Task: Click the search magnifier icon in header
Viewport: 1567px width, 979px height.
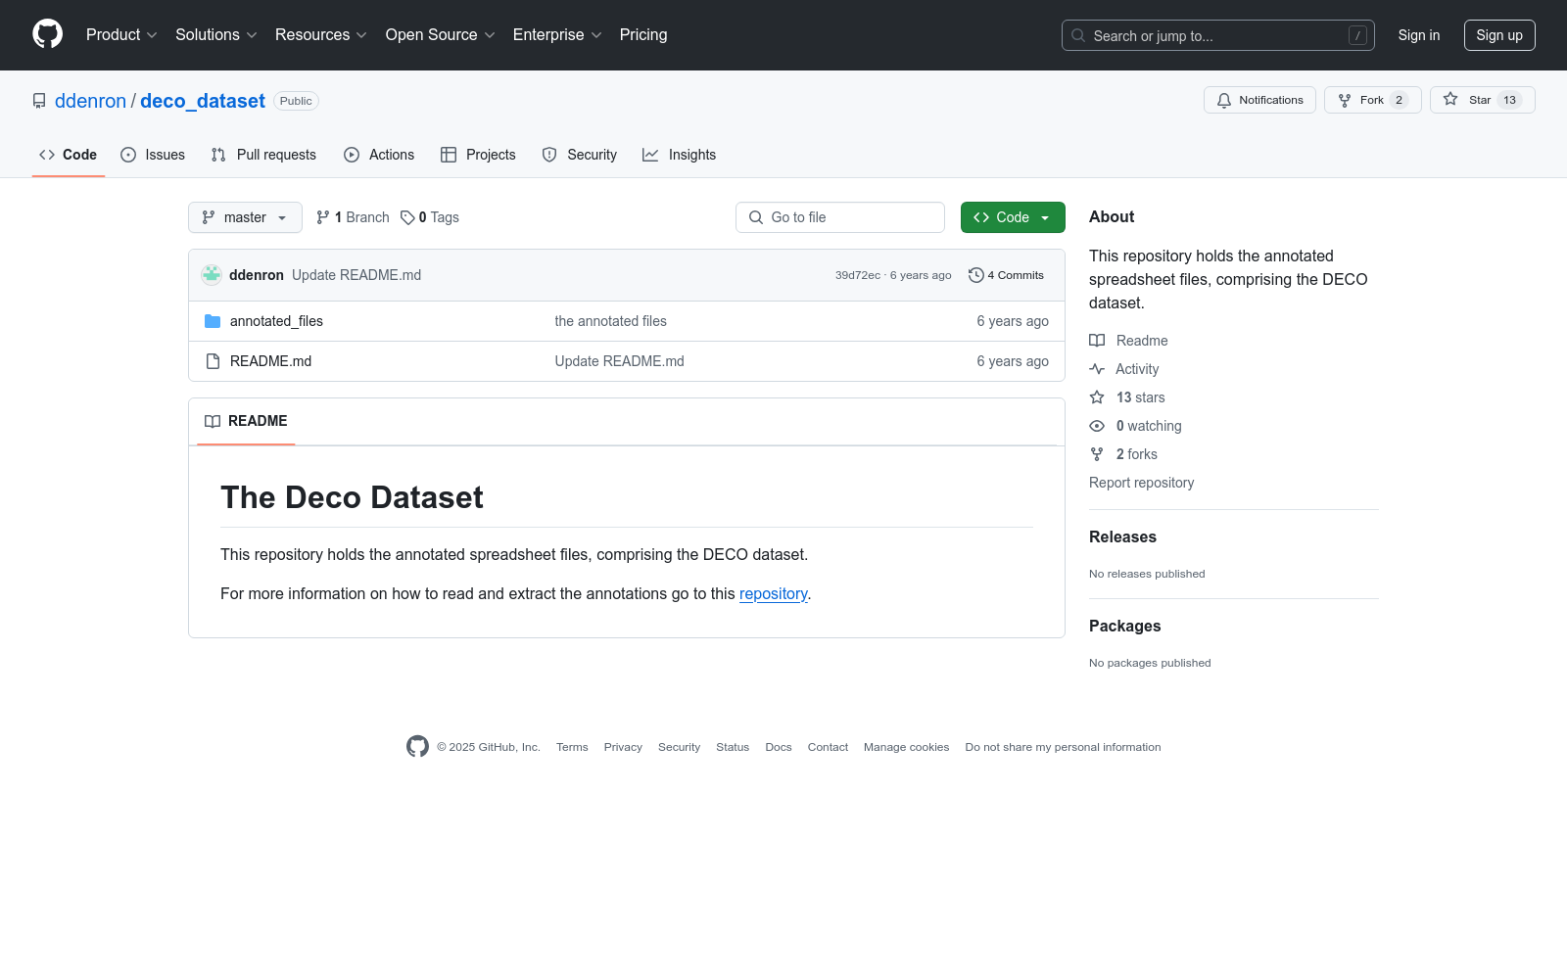Action: pyautogui.click(x=1078, y=35)
